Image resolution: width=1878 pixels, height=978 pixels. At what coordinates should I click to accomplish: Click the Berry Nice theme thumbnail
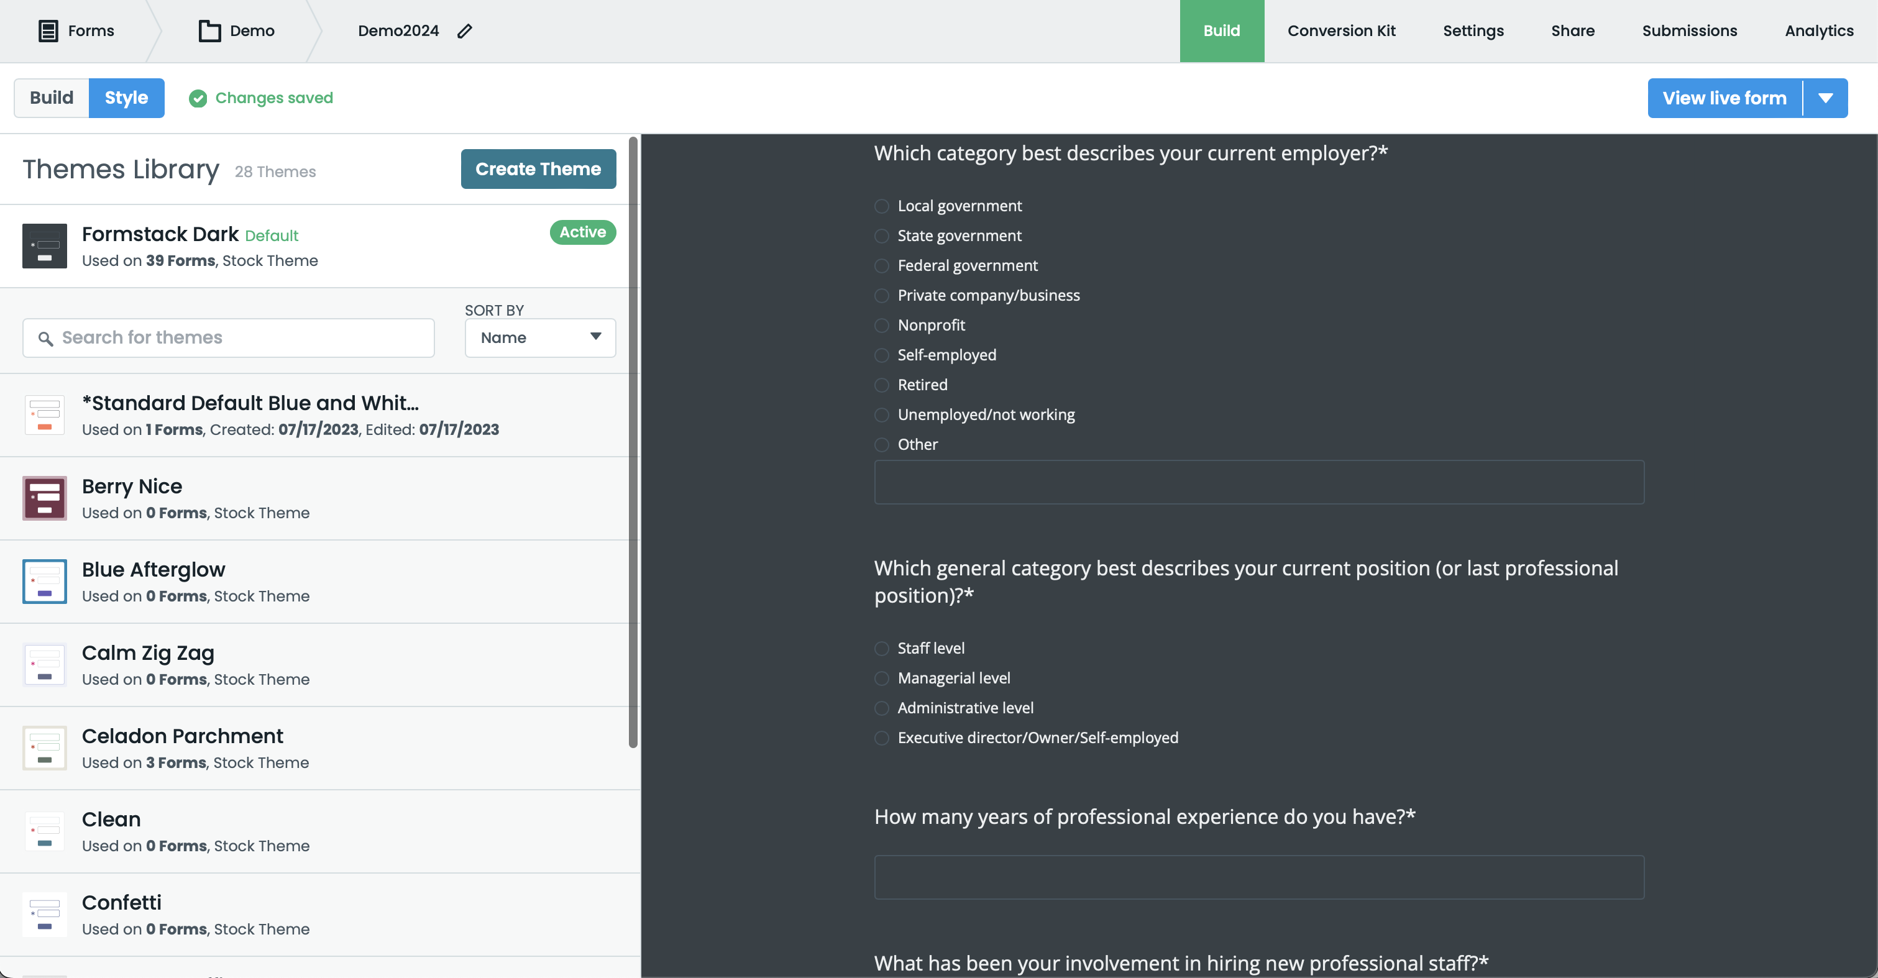coord(45,498)
